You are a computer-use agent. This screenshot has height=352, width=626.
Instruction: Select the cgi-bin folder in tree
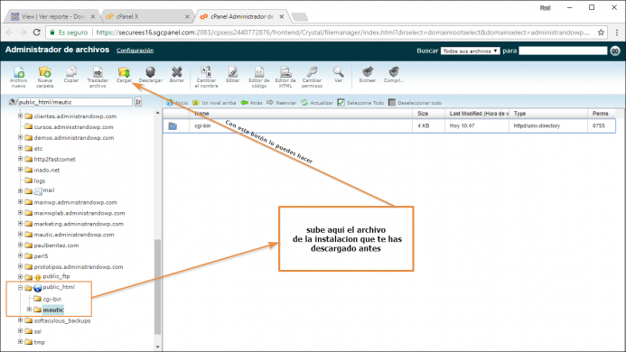coord(51,299)
